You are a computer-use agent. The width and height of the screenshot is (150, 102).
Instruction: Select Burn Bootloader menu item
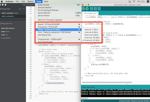58,42
